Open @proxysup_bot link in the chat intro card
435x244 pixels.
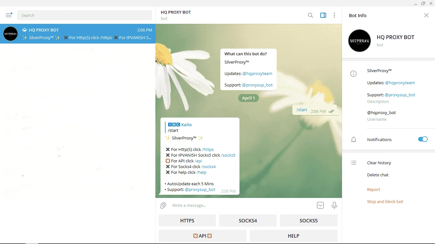coord(257,85)
